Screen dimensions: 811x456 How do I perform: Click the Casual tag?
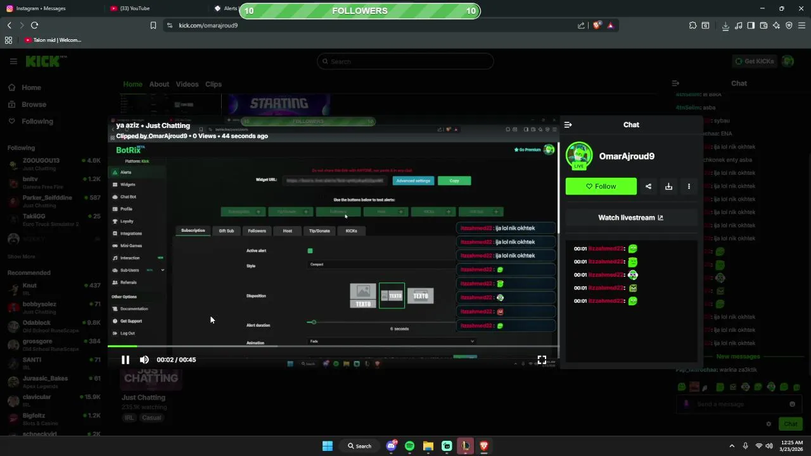coord(151,418)
